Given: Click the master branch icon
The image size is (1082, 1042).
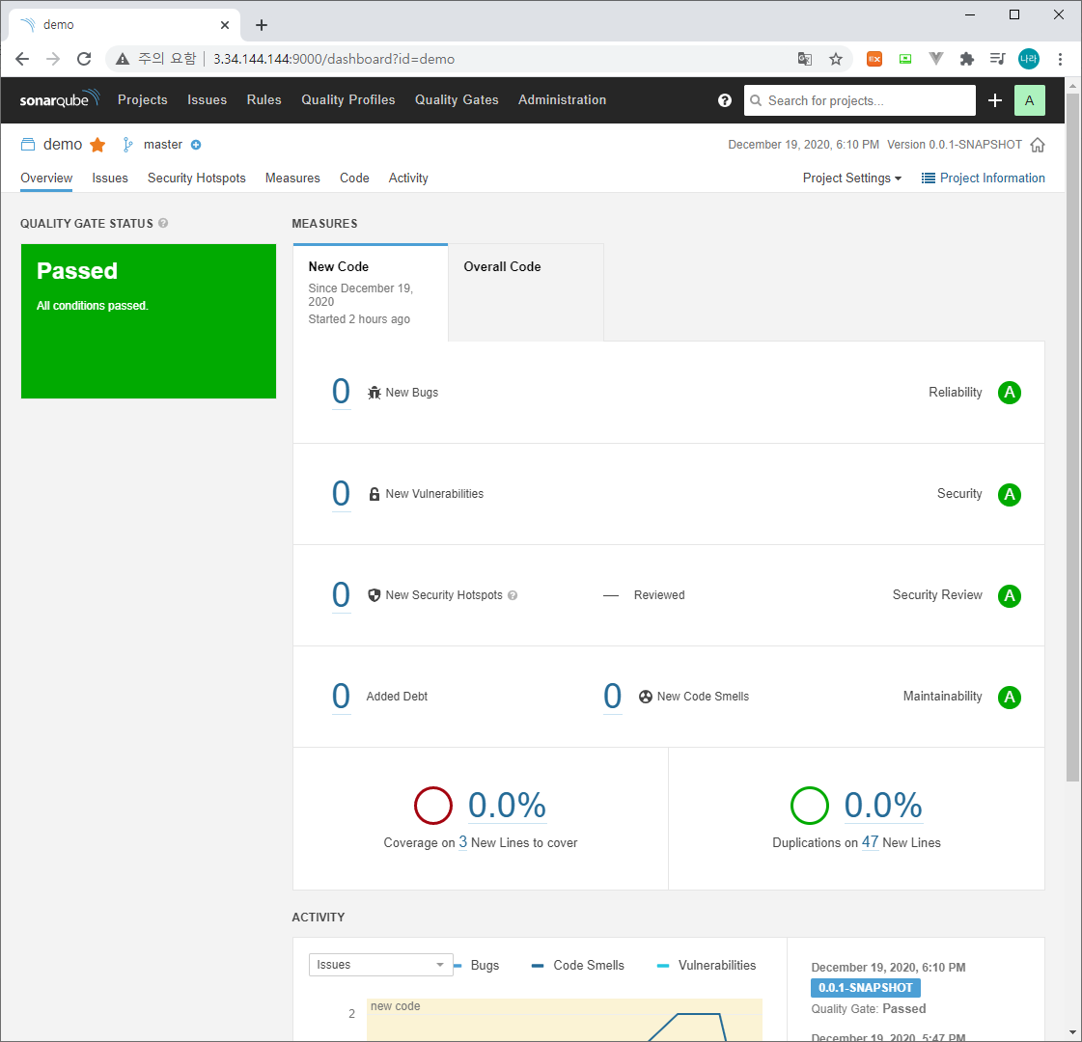Looking at the screenshot, I should pos(127,145).
